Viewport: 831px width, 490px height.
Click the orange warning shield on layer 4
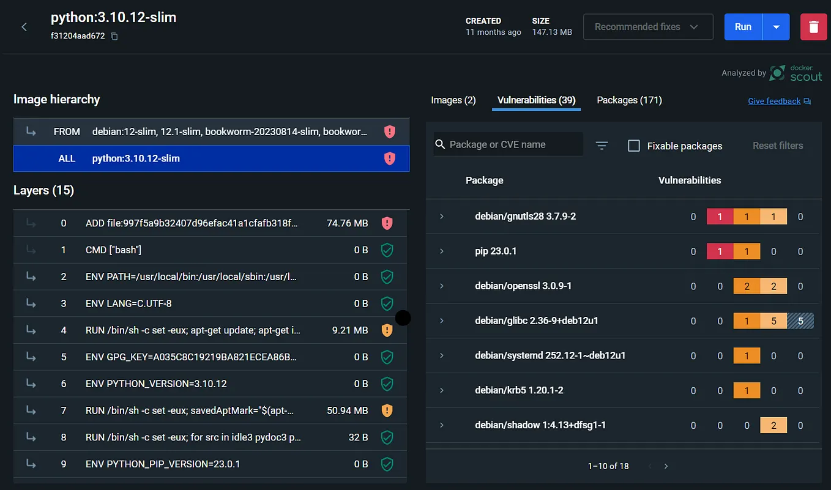click(x=387, y=330)
